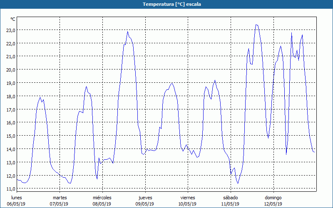The image size is (333, 208).
Task: Click the 'domingo' day label
Action: [273, 198]
